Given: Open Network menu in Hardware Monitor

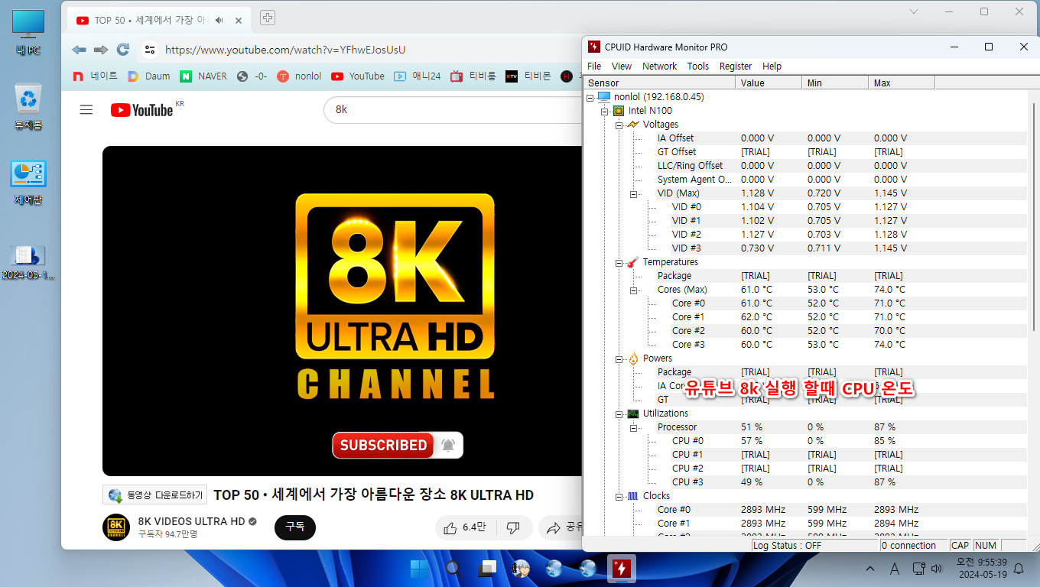Looking at the screenshot, I should [x=659, y=66].
